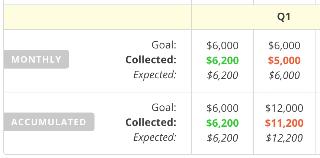
Task: Click the Goal label in the Monthly section
Action: (x=164, y=45)
